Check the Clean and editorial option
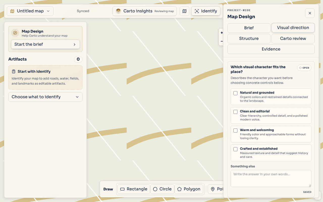This screenshot has height=202, width=323. (x=235, y=112)
